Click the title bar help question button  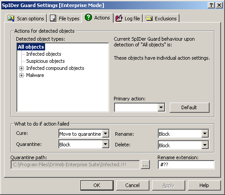[x=211, y=5]
